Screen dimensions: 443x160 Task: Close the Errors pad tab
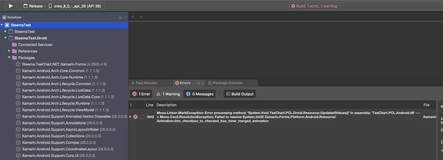click(202, 83)
